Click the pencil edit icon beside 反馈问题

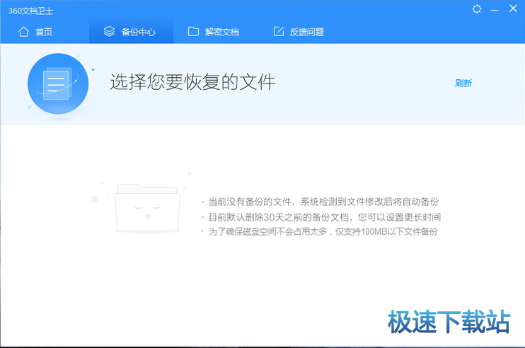click(278, 32)
